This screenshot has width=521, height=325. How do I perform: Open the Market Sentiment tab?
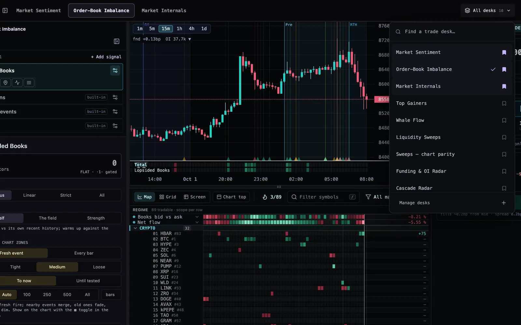[x=38, y=10]
